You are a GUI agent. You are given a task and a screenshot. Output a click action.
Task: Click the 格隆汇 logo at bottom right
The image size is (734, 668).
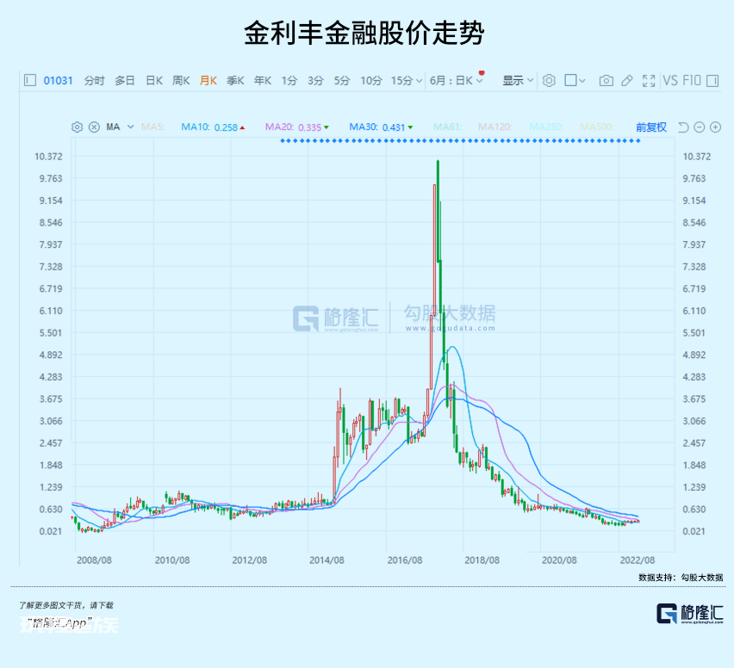point(690,614)
